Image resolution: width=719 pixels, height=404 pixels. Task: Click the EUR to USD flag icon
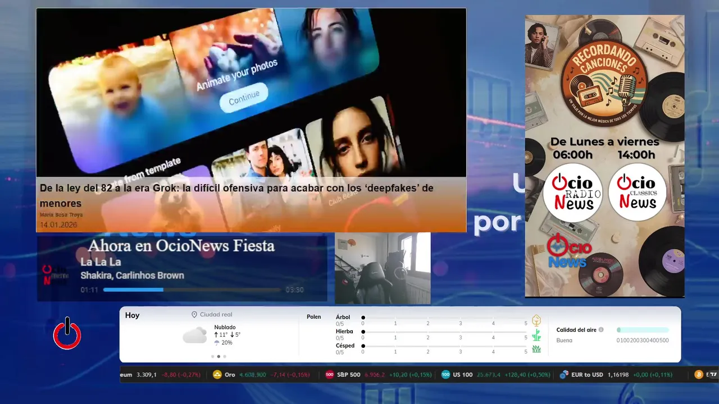[x=564, y=375]
